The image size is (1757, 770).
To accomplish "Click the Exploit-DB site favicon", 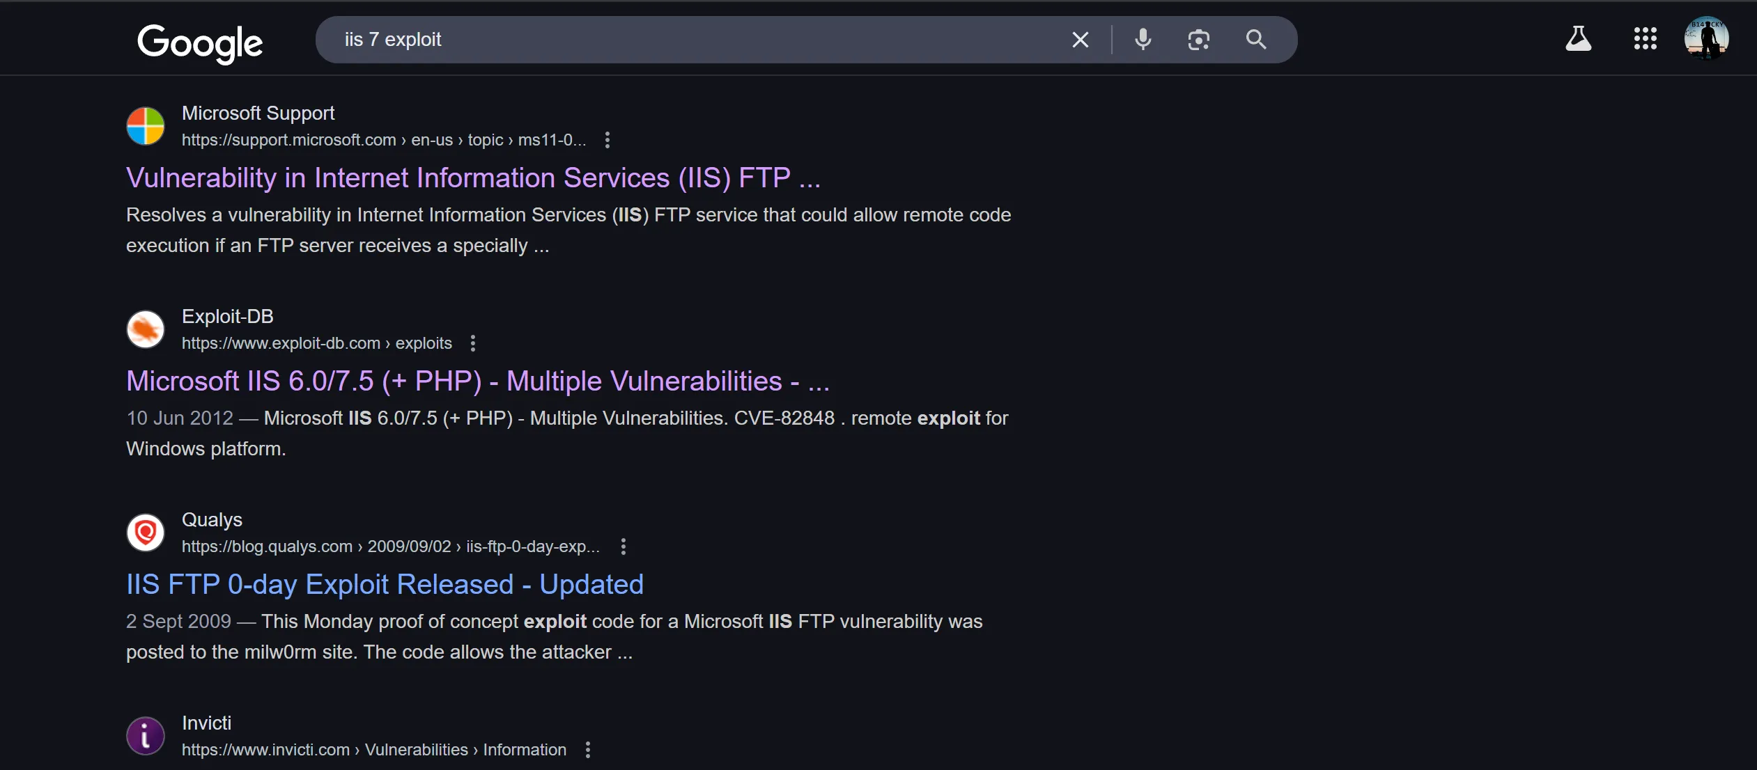I will [x=146, y=329].
